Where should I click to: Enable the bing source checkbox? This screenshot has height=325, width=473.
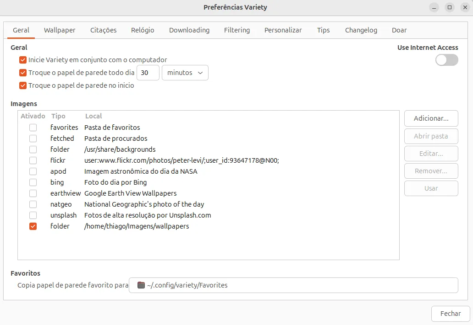[33, 182]
